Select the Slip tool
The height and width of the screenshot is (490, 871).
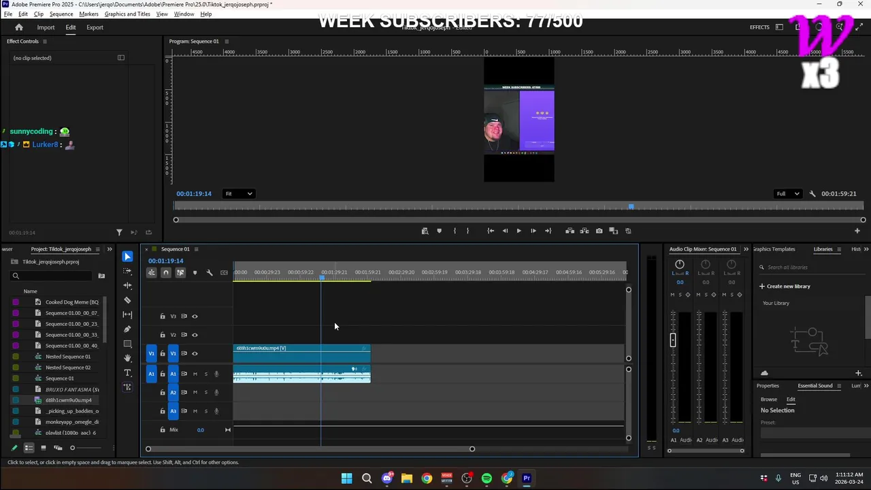pyautogui.click(x=127, y=314)
